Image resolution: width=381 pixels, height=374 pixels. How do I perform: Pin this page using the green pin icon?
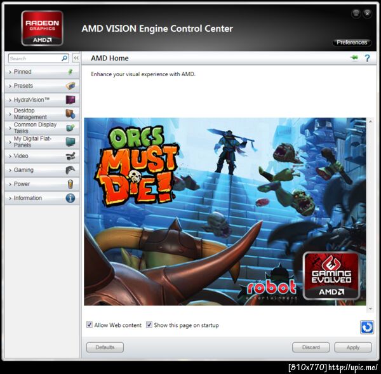click(354, 58)
